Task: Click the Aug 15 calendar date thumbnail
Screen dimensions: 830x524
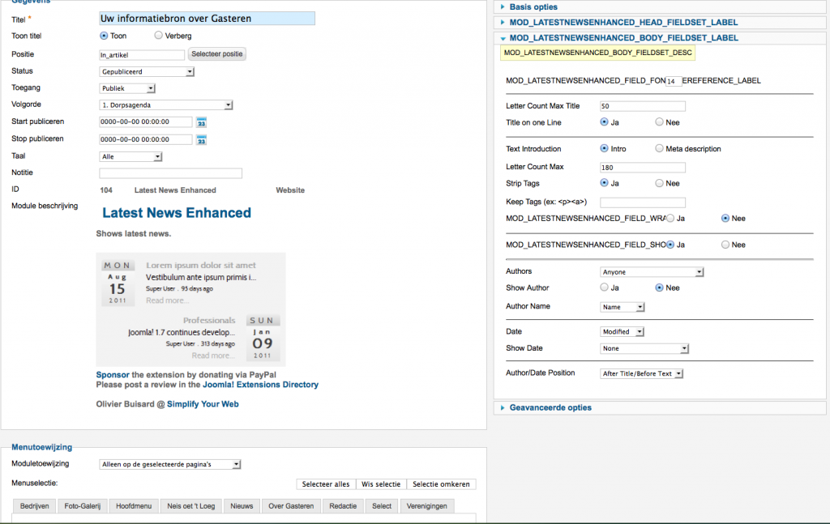Action: pyautogui.click(x=118, y=283)
